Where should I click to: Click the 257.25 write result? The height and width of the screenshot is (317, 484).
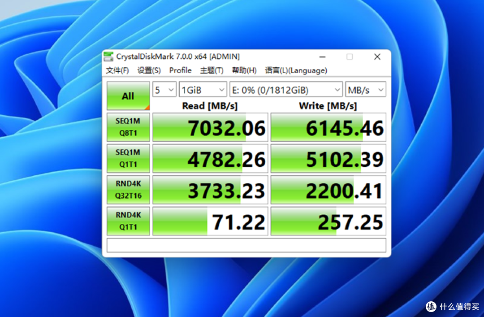[328, 221]
